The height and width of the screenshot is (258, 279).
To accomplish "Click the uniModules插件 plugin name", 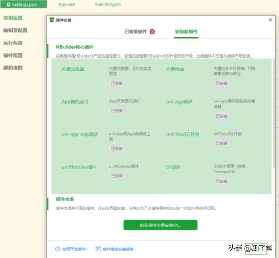I will [x=79, y=167].
